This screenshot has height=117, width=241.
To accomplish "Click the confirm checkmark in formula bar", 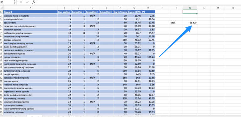I will point(27,2).
